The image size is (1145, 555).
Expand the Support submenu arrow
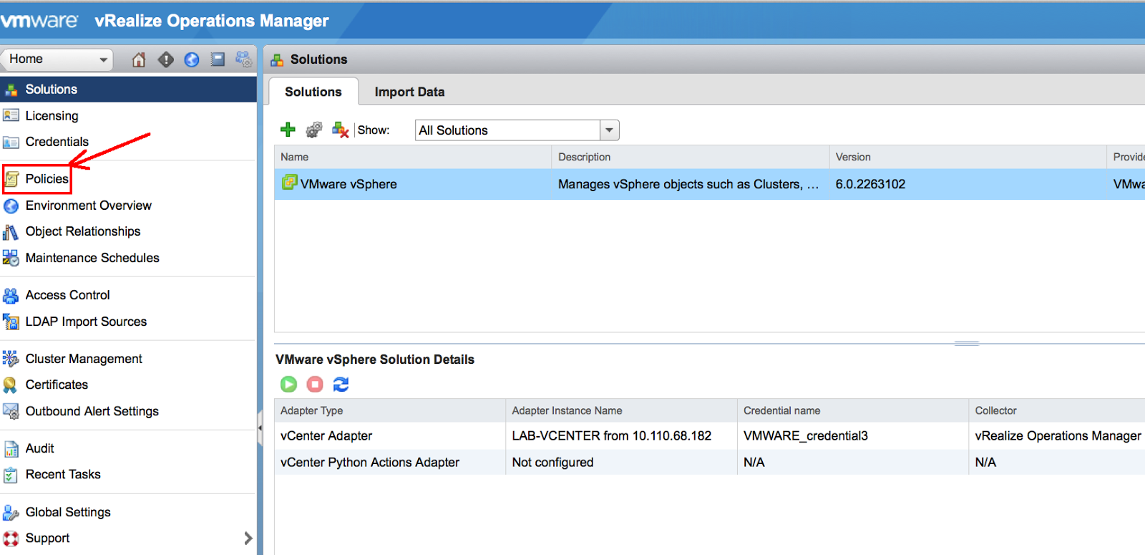(248, 538)
